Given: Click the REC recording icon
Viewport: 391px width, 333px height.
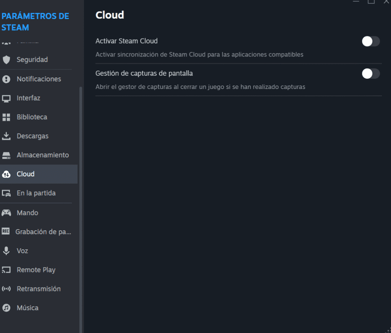Looking at the screenshot, I should (6, 231).
